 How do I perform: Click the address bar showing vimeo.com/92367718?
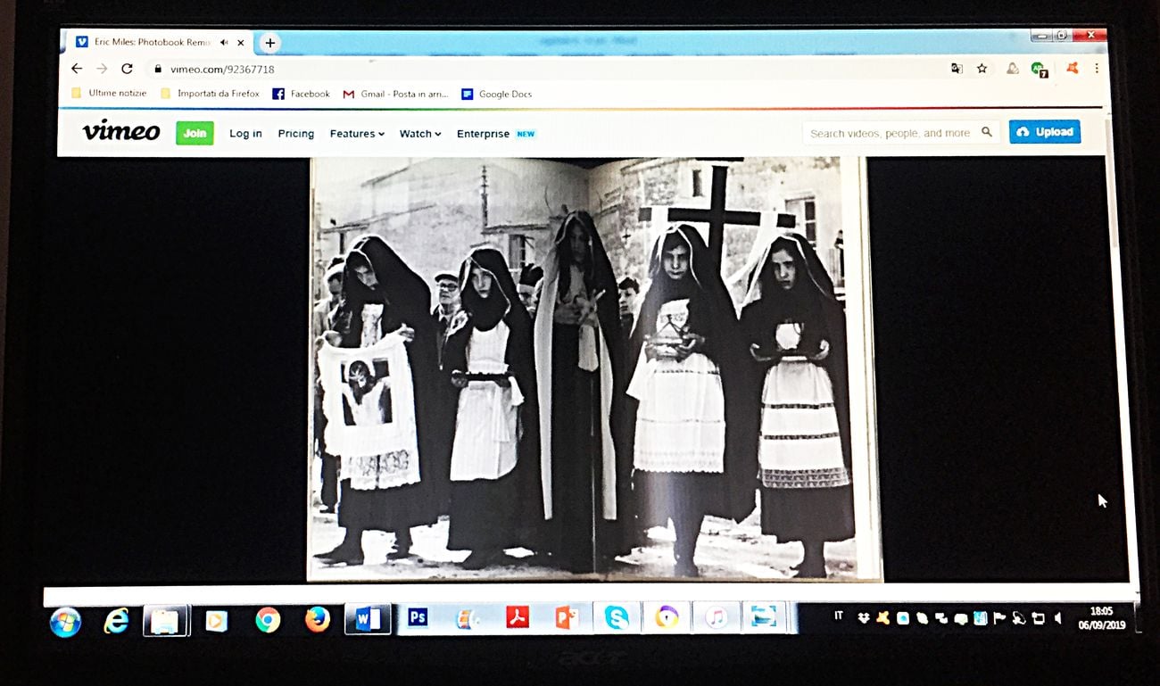544,69
